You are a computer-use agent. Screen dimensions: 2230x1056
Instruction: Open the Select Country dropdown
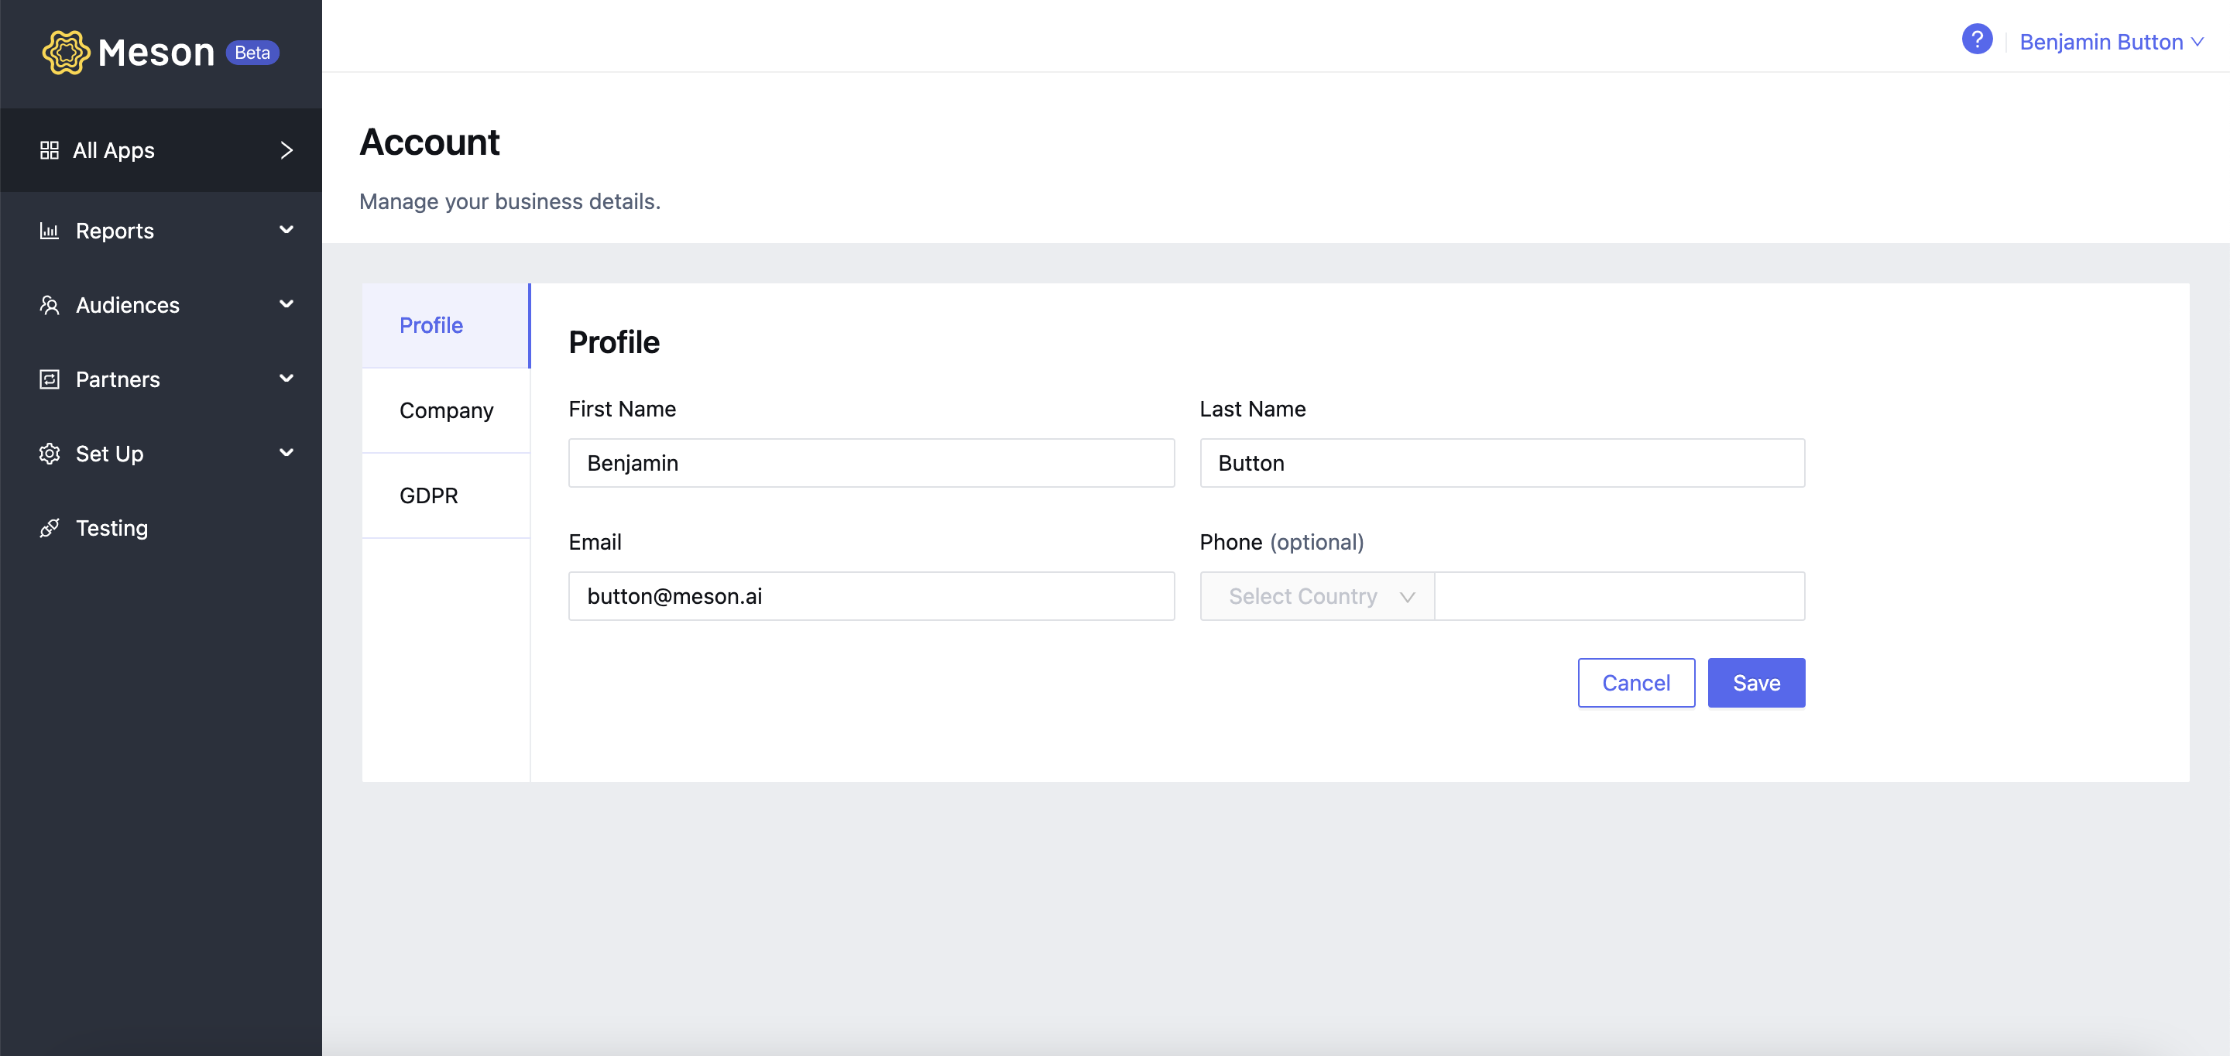[x=1316, y=596]
